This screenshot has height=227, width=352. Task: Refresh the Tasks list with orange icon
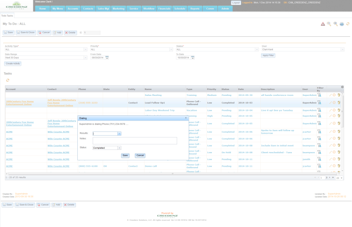[8, 80]
